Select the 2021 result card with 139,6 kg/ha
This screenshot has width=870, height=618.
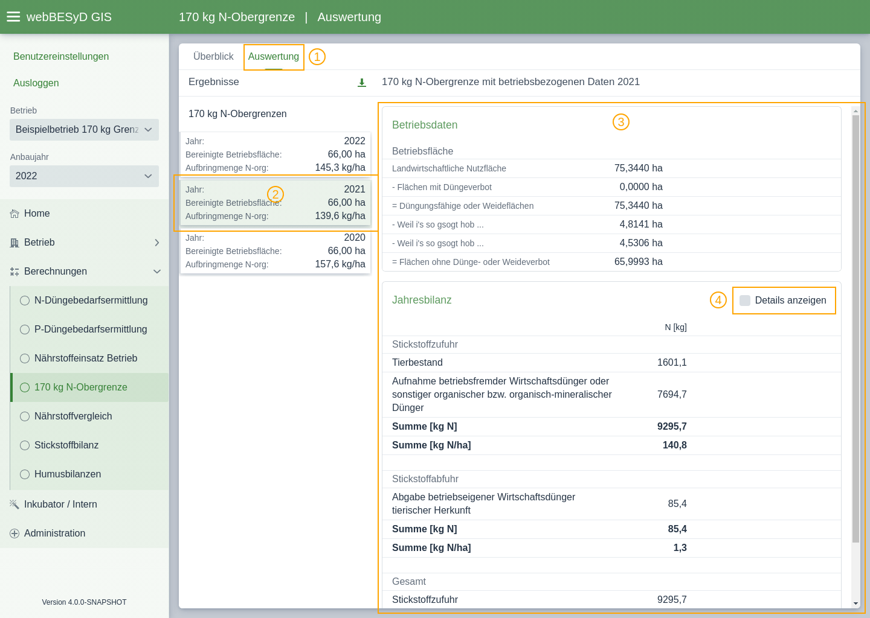275,203
